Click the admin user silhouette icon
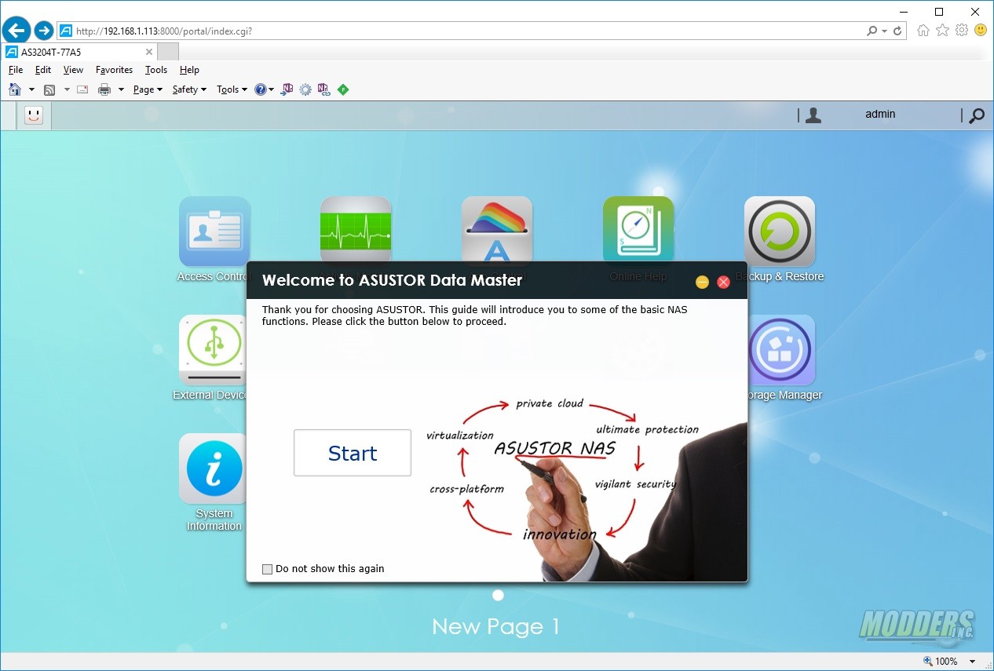 click(813, 115)
